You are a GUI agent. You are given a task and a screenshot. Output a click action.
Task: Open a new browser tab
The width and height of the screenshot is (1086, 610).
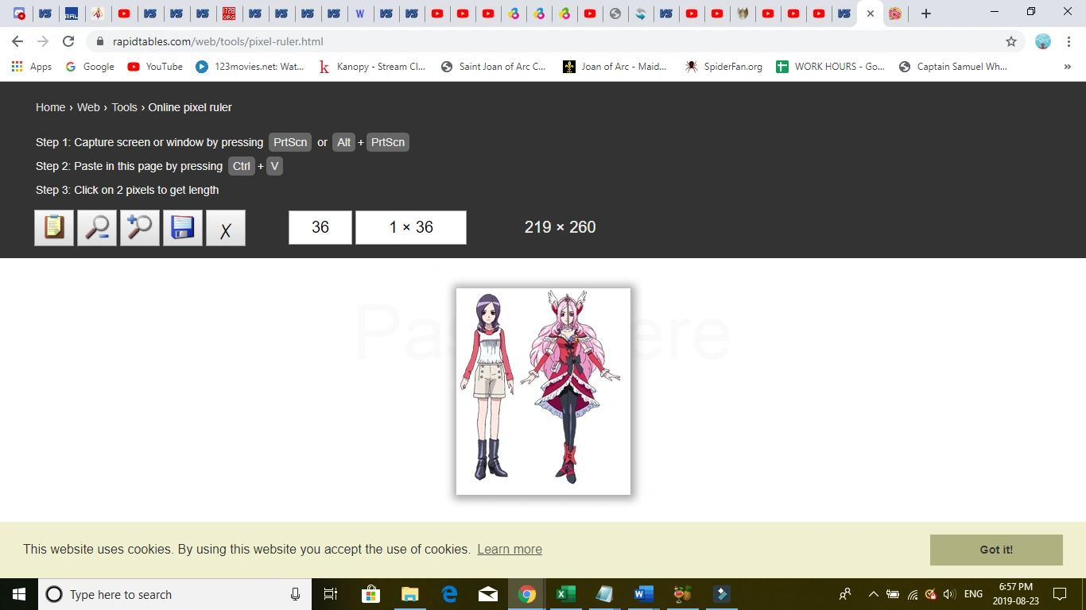(925, 14)
